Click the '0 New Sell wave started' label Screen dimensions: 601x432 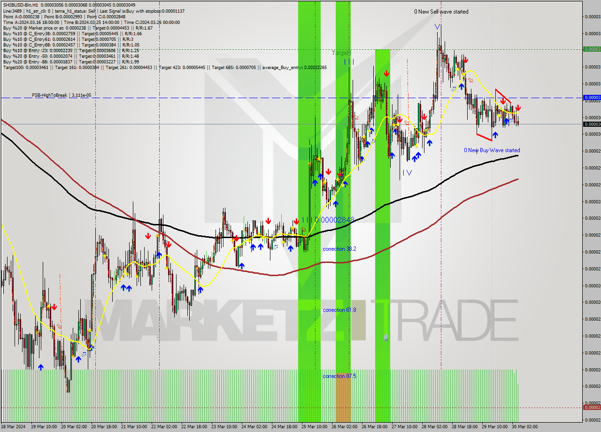pos(441,12)
